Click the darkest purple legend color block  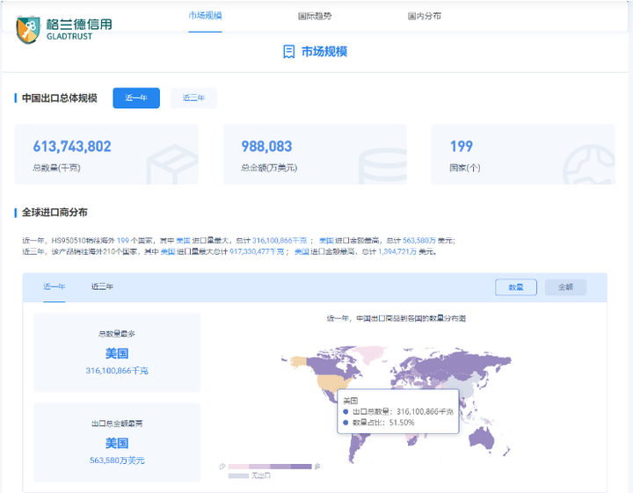pos(302,467)
